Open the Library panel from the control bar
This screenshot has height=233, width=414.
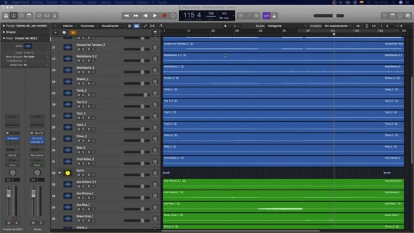pyautogui.click(x=6, y=16)
